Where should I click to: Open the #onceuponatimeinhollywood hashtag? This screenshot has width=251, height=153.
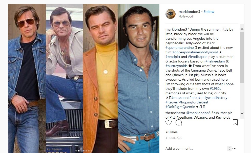click(x=195, y=52)
